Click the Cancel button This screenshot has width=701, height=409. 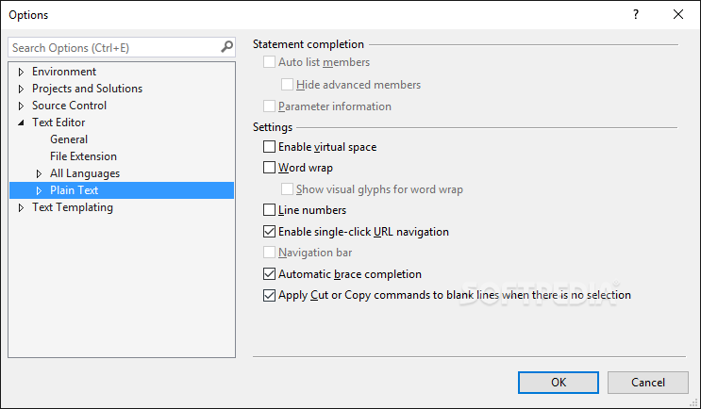click(648, 383)
